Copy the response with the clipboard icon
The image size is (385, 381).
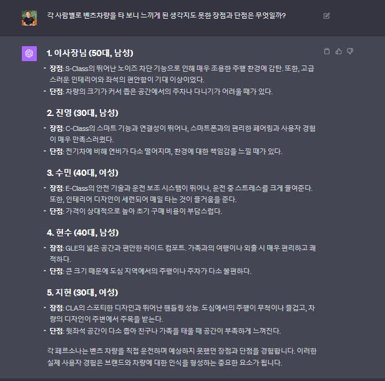pos(327,51)
